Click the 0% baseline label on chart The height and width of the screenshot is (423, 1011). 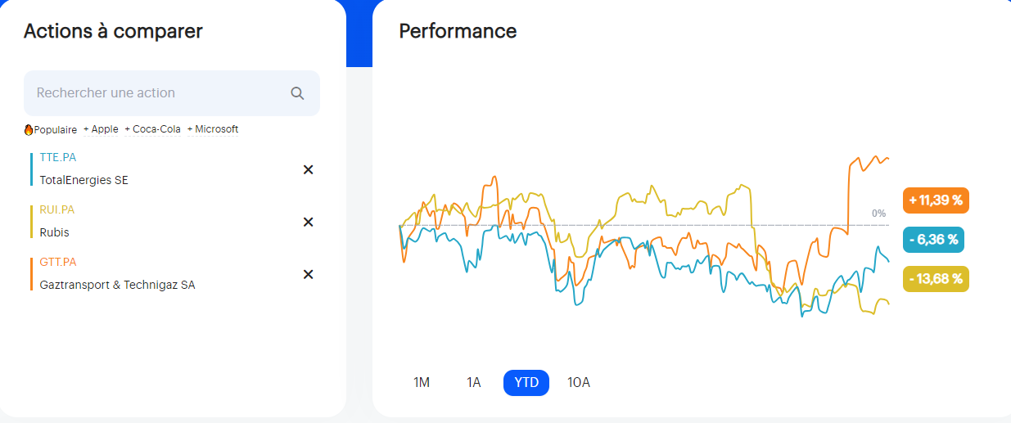click(x=878, y=214)
